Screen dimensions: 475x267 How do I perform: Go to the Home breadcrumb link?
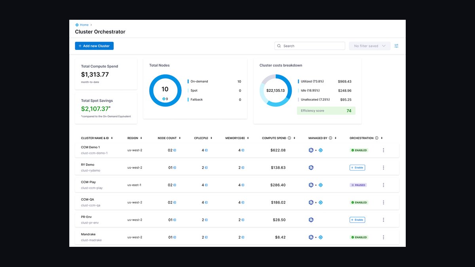click(x=84, y=25)
